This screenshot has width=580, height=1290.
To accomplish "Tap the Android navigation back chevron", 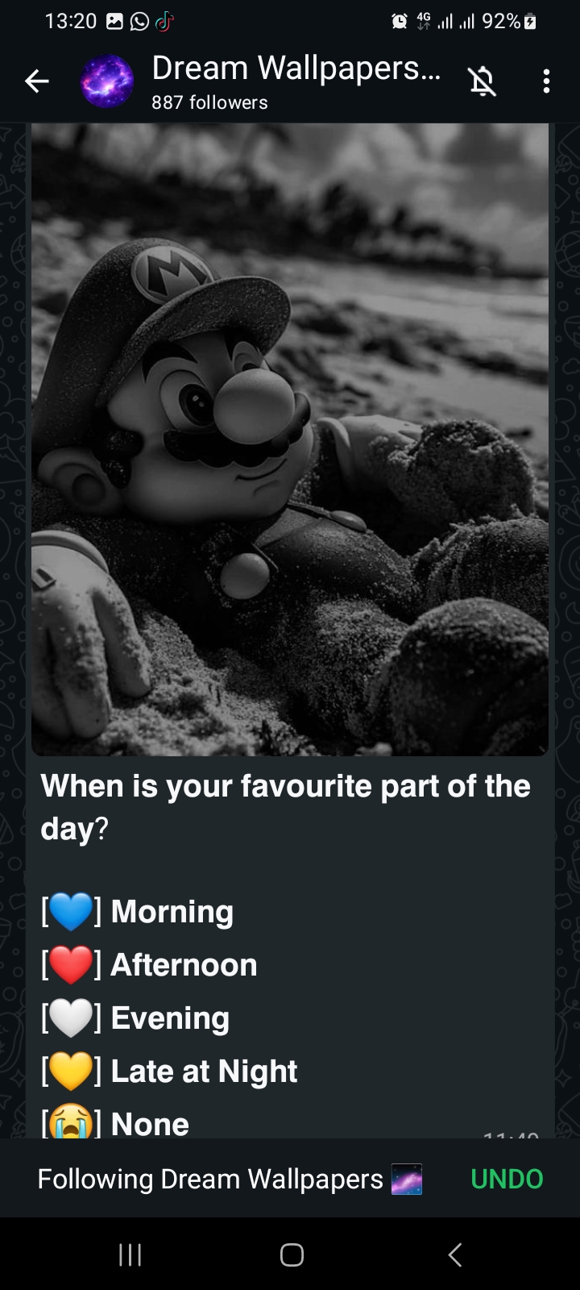I will pos(455,1255).
